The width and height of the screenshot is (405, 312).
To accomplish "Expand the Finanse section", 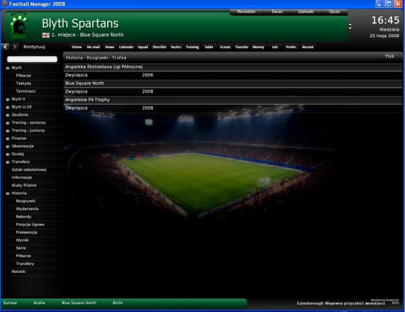I will click(8, 138).
